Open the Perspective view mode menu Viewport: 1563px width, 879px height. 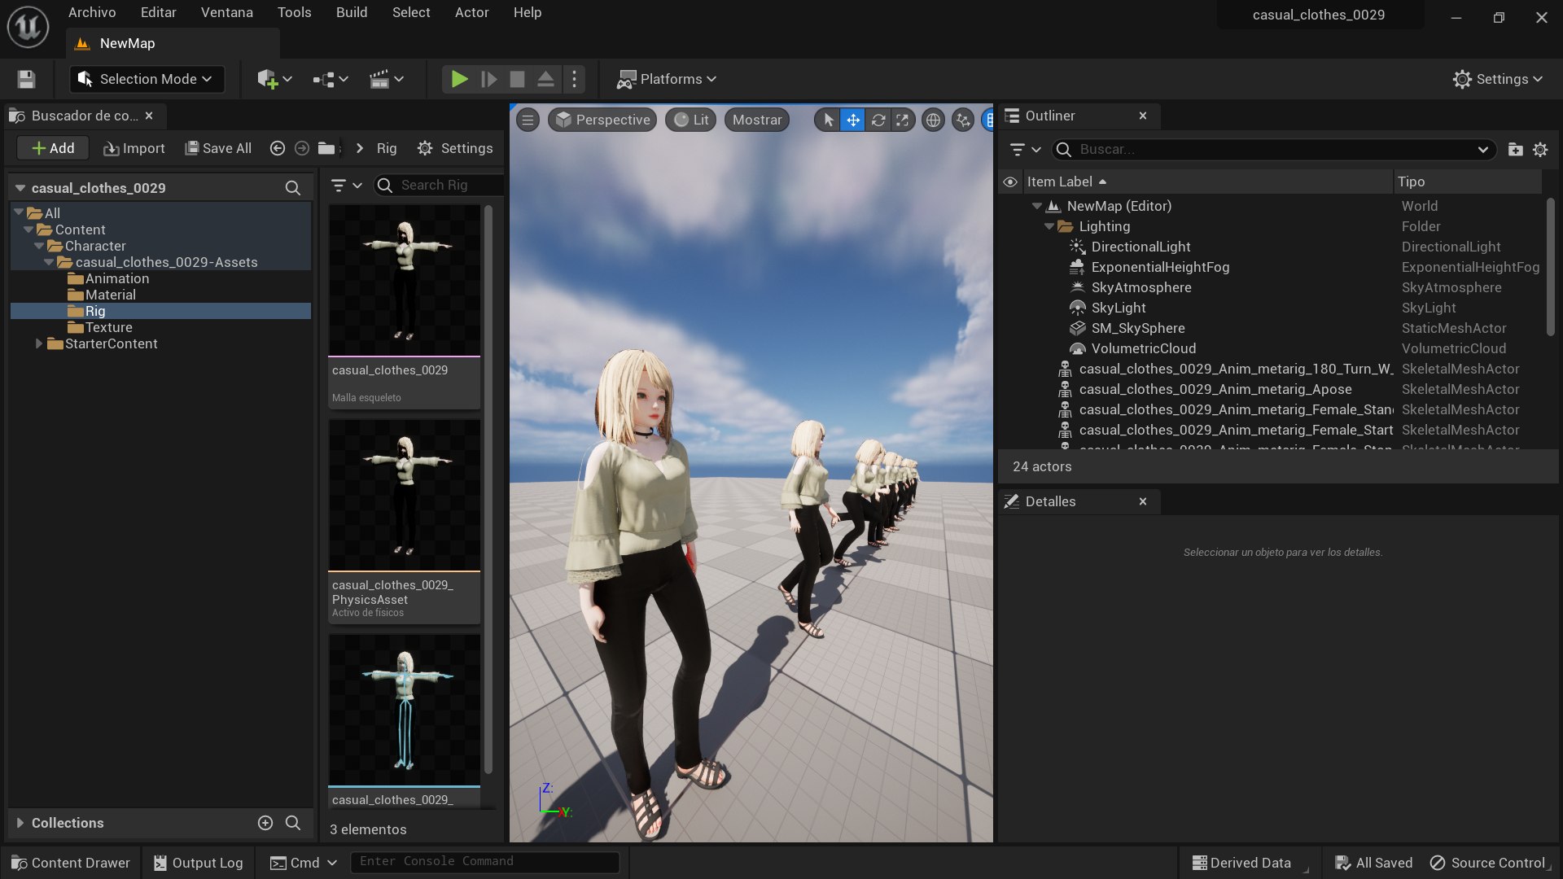coord(602,120)
